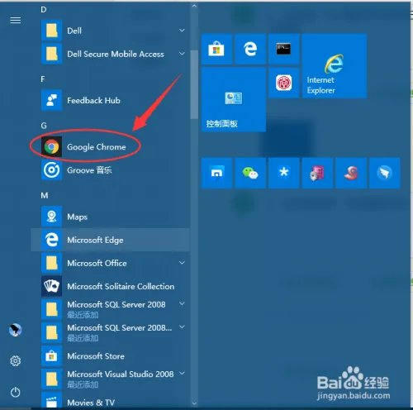Click the Groove 音乐 label
This screenshot has width=413, height=410.
[89, 170]
